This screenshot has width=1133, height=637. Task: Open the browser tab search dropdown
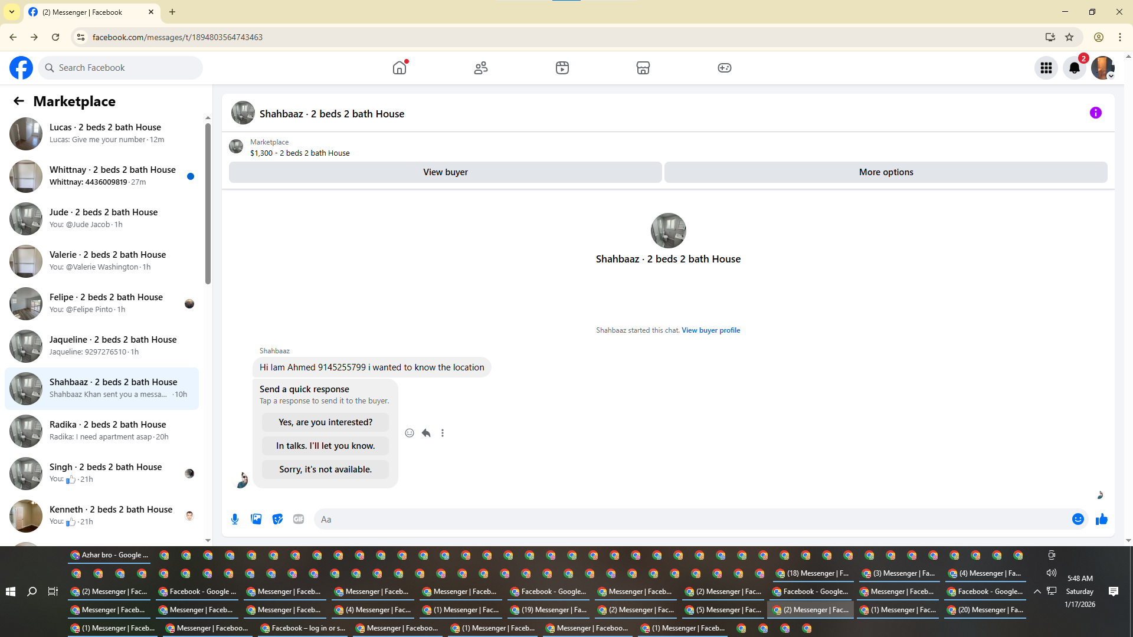(x=11, y=12)
